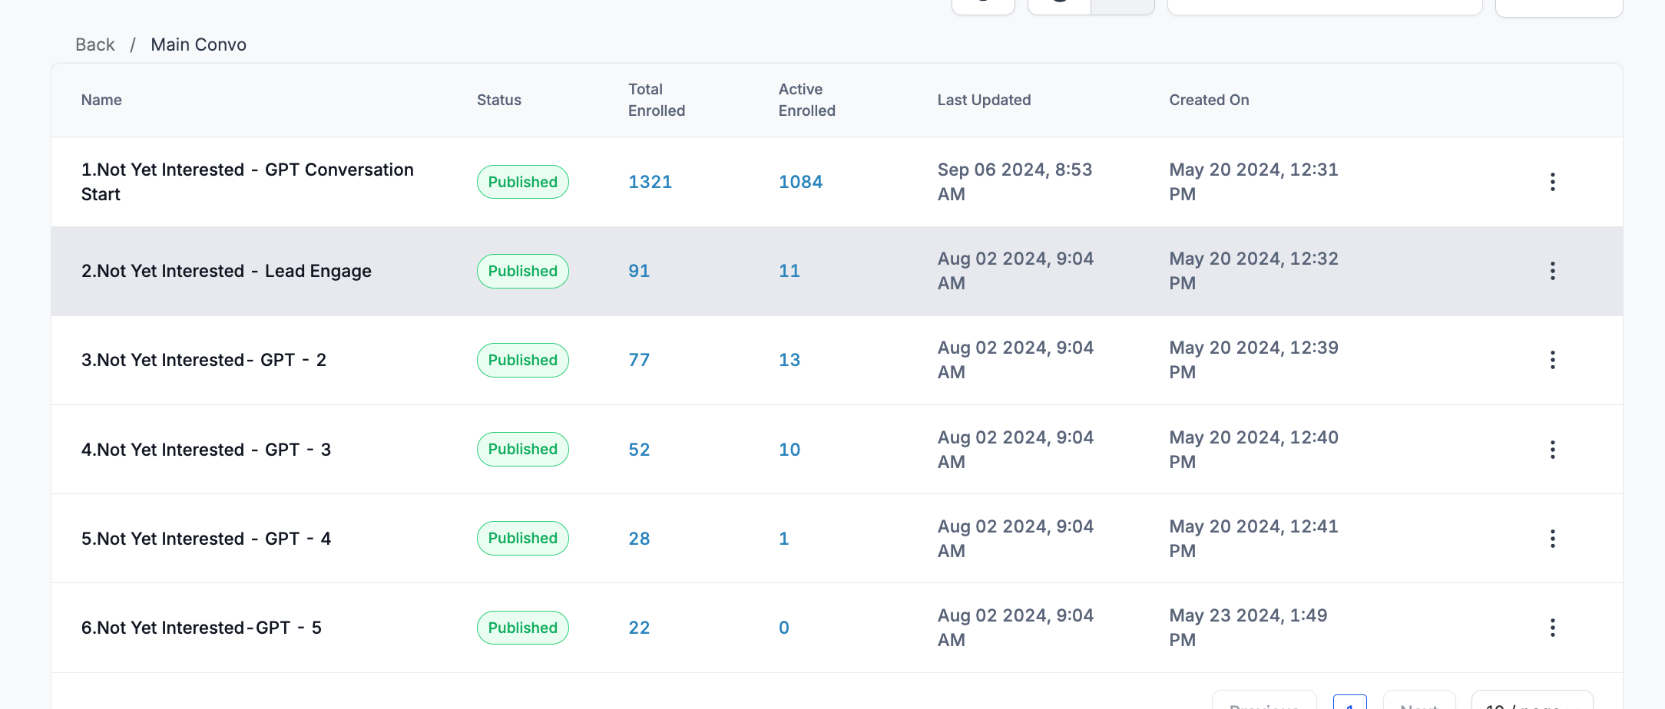Click total enrolled count 22
The height and width of the screenshot is (709, 1665).
coord(639,628)
